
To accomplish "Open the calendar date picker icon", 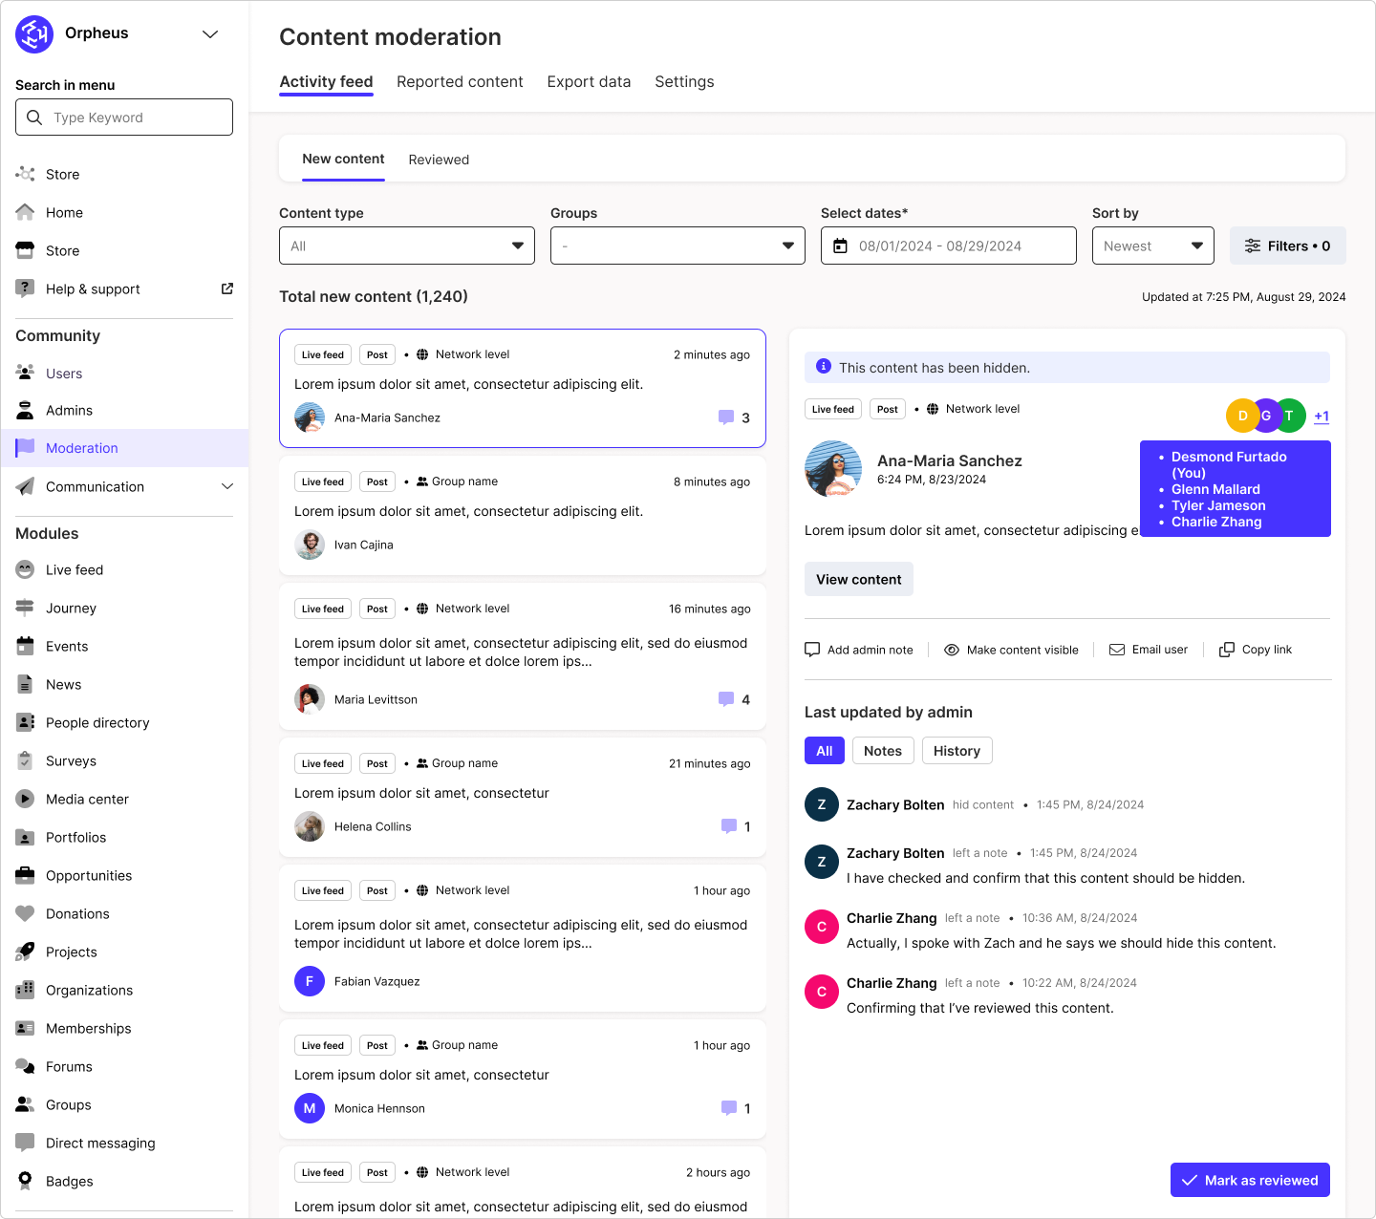I will point(840,246).
